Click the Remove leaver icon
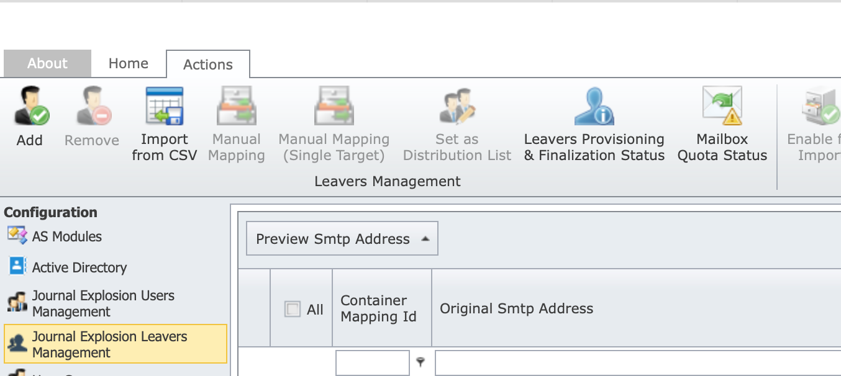The width and height of the screenshot is (841, 376). tap(92, 107)
